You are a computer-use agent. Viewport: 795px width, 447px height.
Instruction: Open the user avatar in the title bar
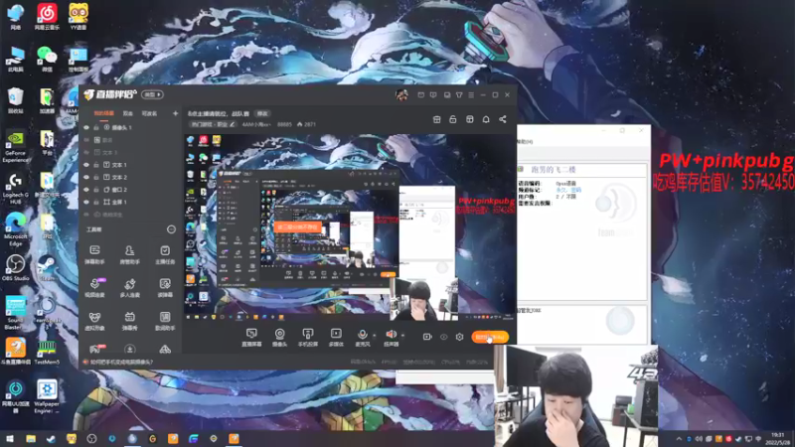(401, 94)
